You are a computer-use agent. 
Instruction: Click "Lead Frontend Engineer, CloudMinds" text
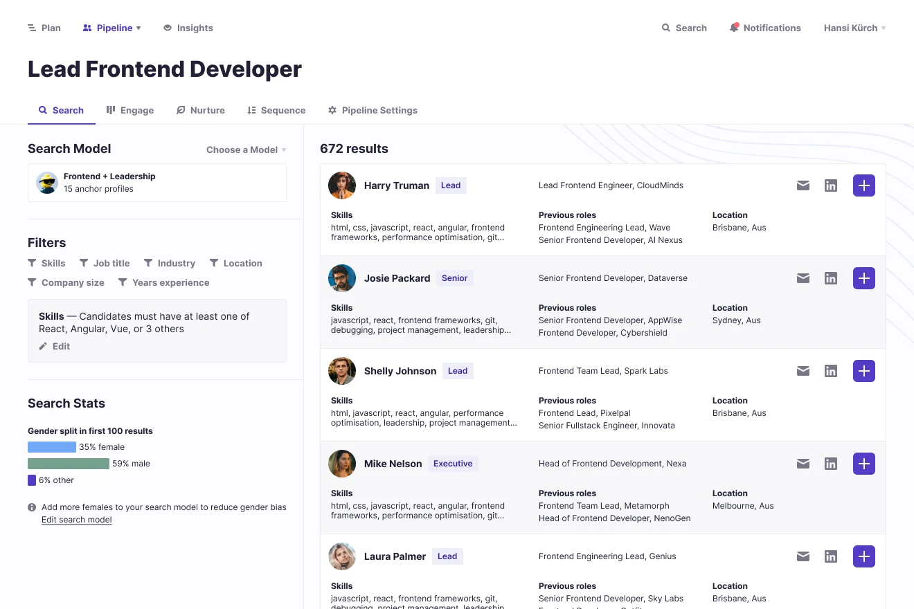[611, 185]
